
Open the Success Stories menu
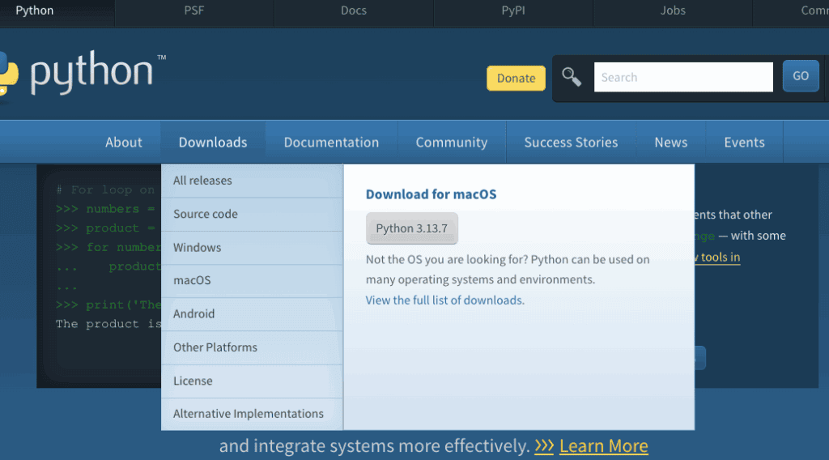click(x=571, y=143)
